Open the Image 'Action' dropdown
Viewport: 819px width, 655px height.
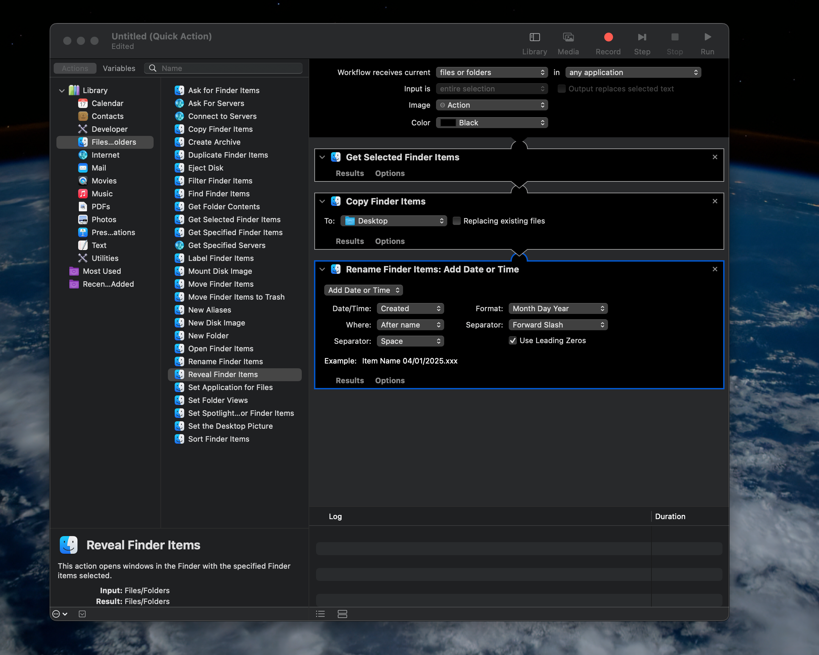(x=491, y=105)
